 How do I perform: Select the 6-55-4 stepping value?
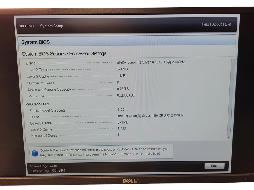[x=122, y=110]
